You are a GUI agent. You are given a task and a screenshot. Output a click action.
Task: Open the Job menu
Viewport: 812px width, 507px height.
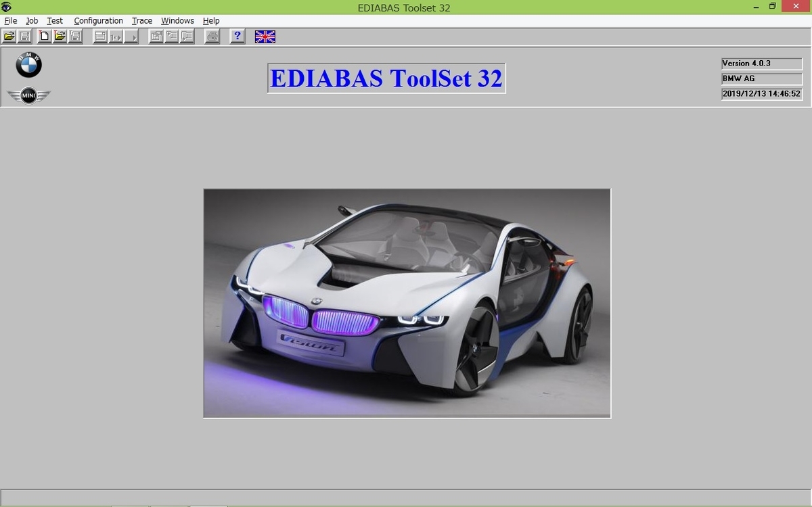point(32,21)
